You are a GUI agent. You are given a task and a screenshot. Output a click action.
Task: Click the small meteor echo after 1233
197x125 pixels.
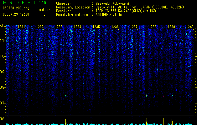pyautogui.click(x=66, y=96)
